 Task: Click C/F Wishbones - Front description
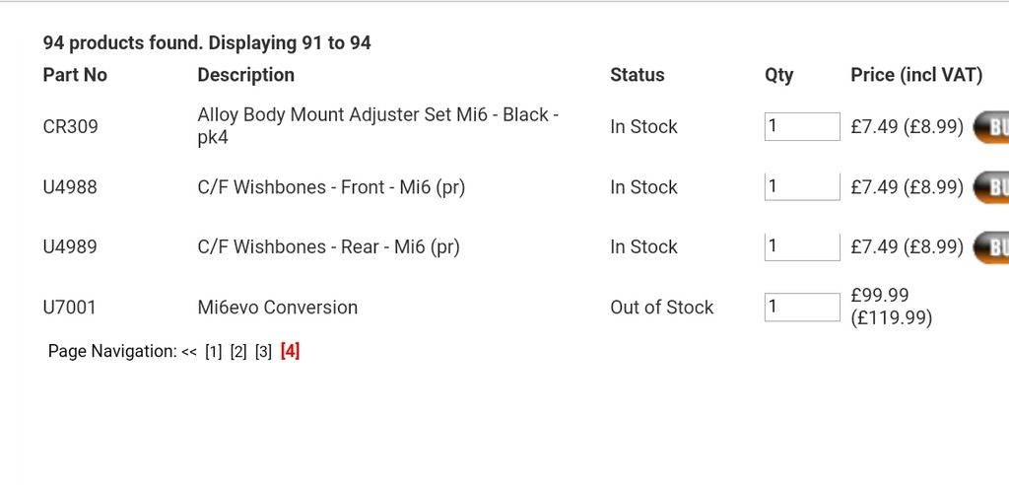coord(330,187)
